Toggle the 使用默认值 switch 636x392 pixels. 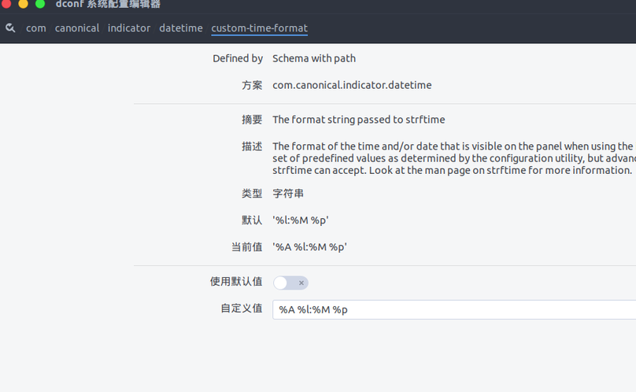(290, 283)
